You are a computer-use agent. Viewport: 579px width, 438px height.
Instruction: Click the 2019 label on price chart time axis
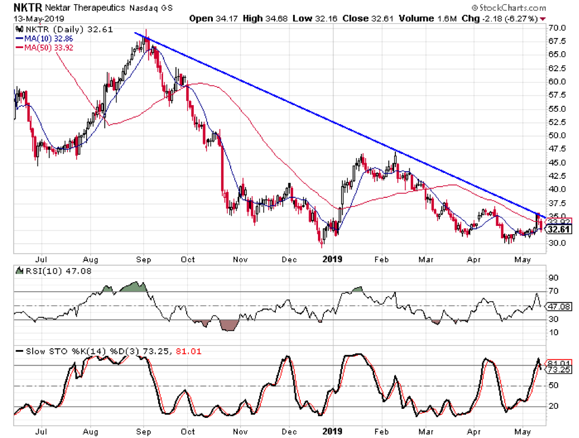[x=332, y=259]
